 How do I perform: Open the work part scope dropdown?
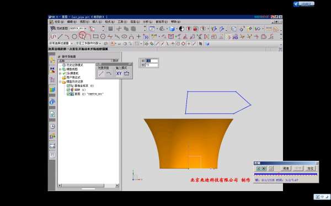tap(100, 43)
